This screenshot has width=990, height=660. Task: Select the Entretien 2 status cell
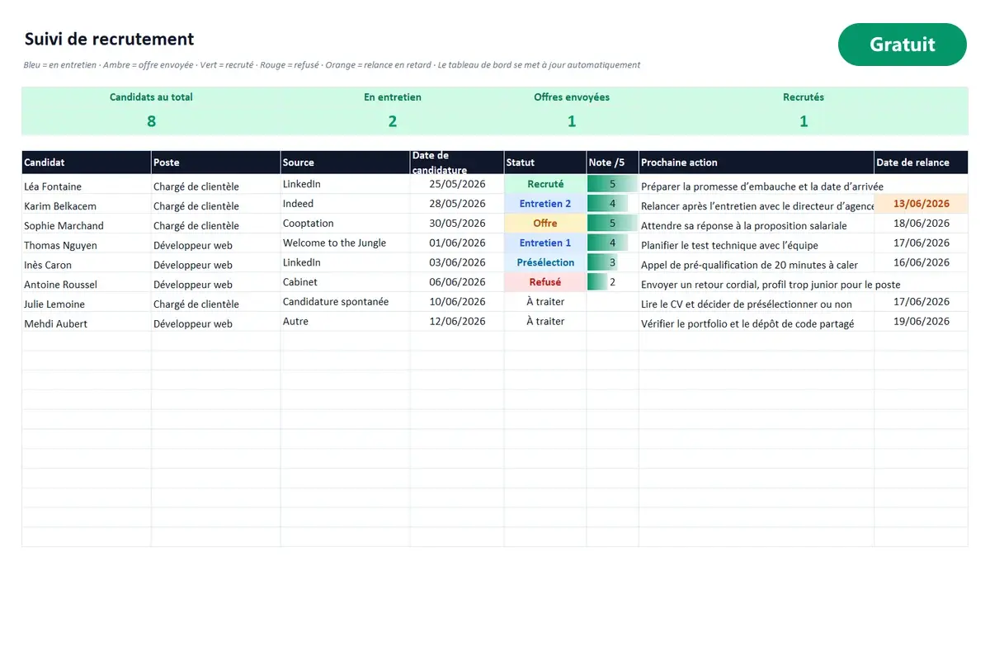click(x=545, y=204)
